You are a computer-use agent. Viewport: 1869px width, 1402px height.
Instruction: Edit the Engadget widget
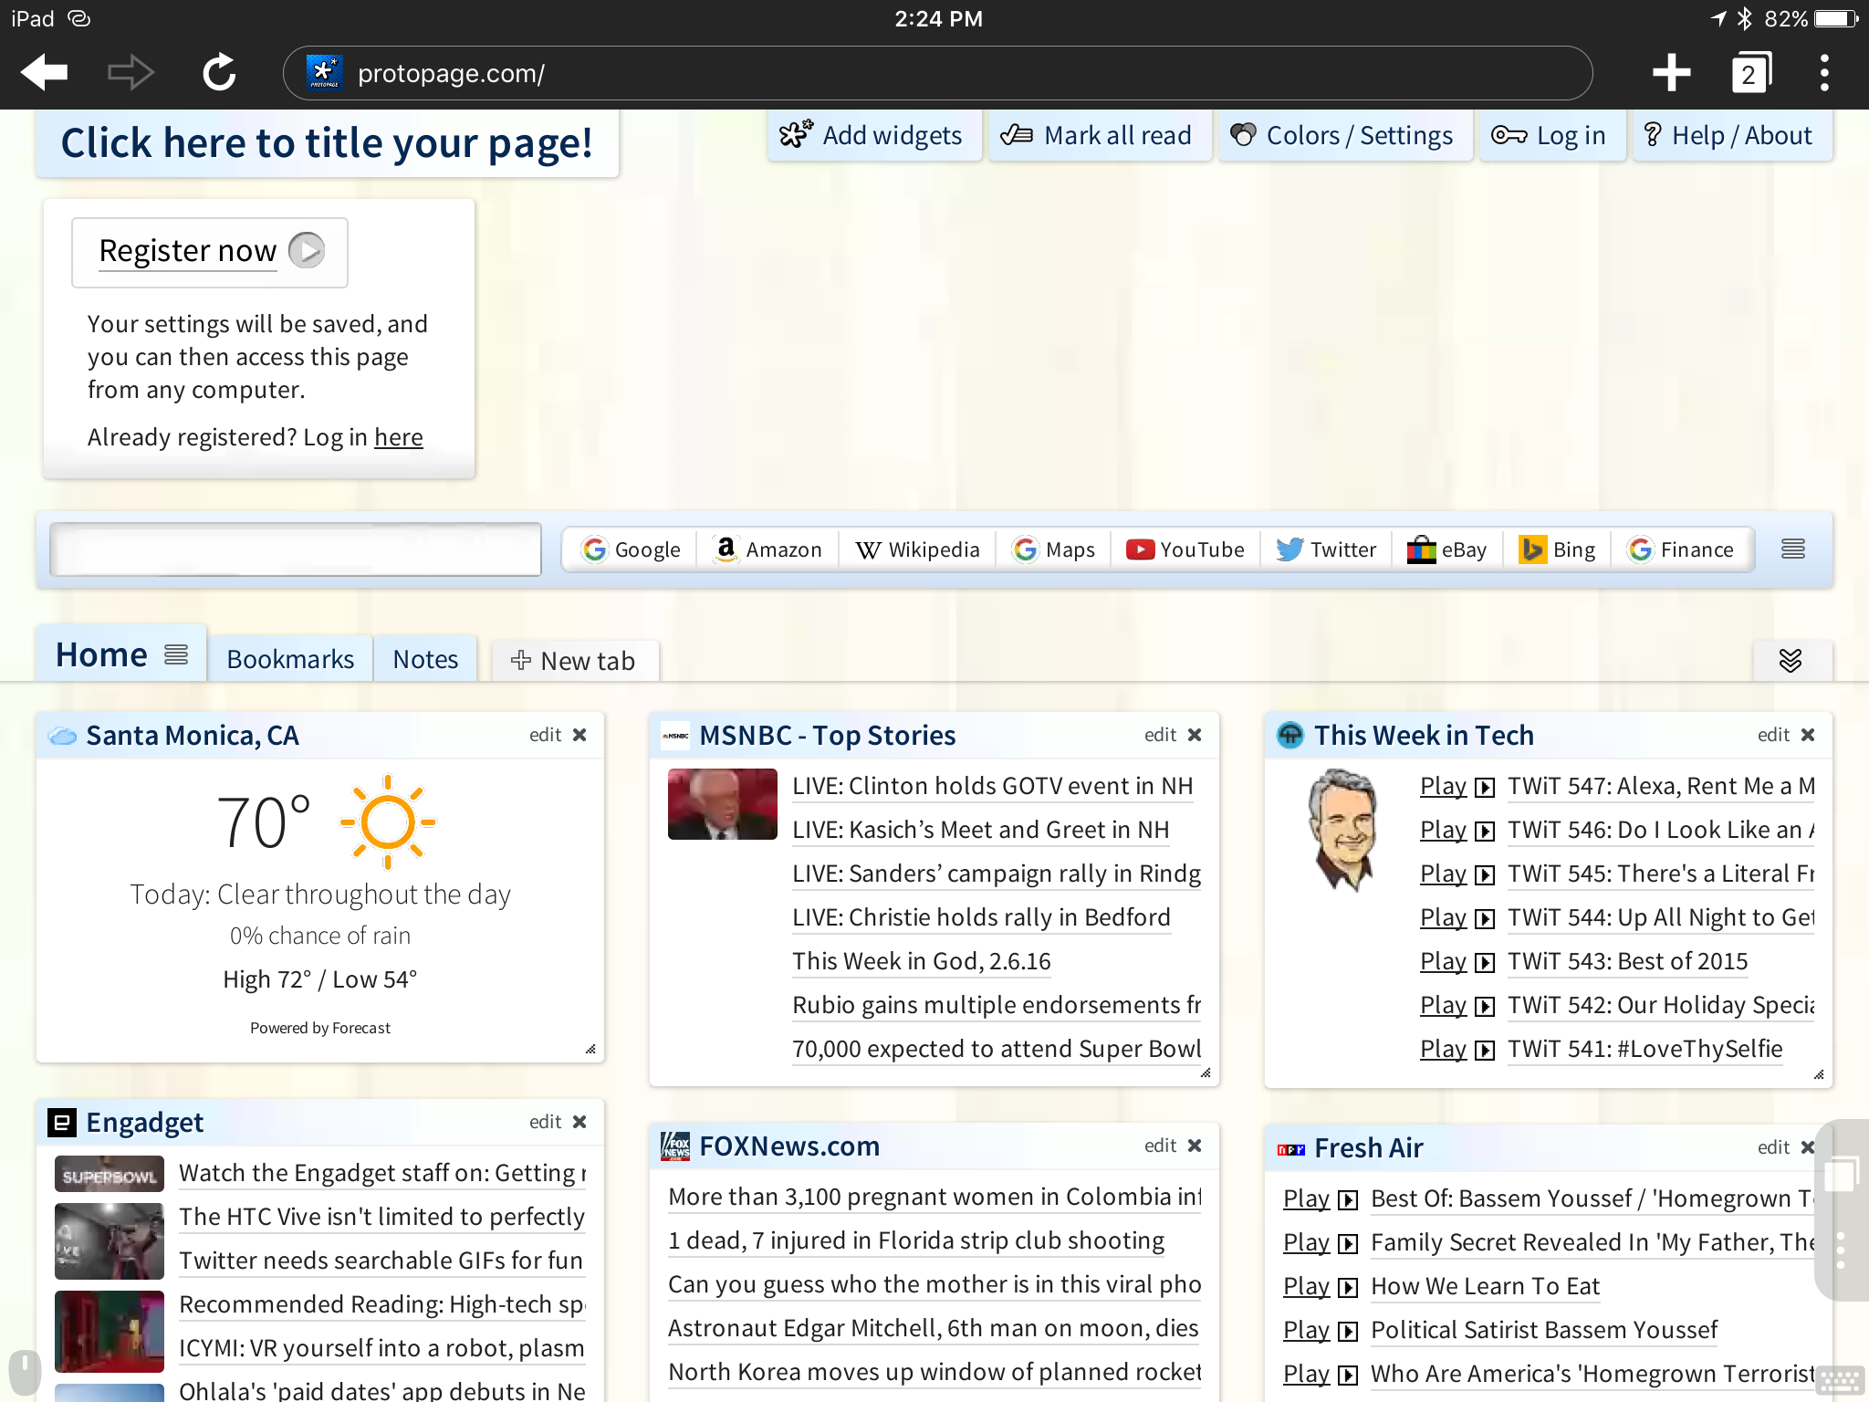545,1122
